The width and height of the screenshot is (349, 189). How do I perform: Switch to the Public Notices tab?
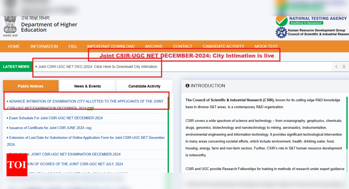click(31, 86)
